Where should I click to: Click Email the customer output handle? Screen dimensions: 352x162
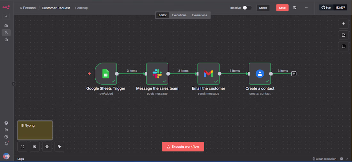(x=220, y=74)
